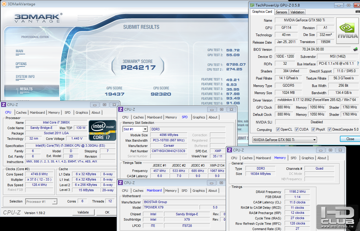Click the Bus Interface question mark icon
Image resolution: width=360 pixels, height=231 pixels.
(x=358, y=64)
